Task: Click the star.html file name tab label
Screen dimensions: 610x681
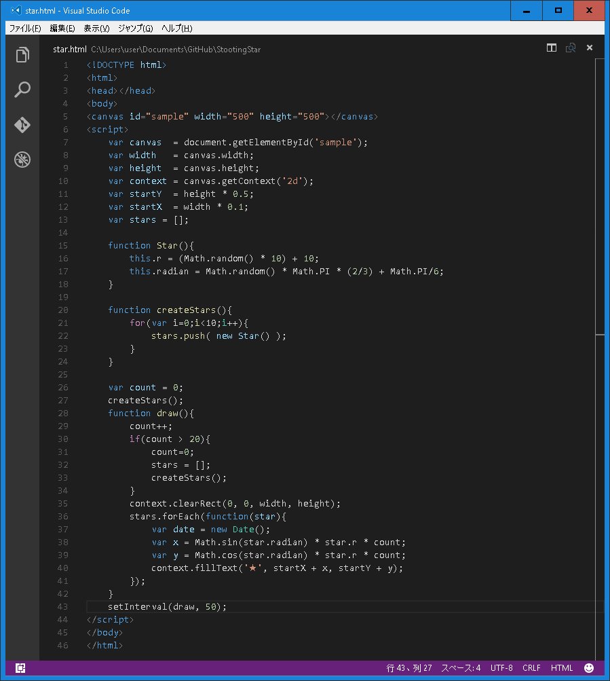Action: pos(69,49)
